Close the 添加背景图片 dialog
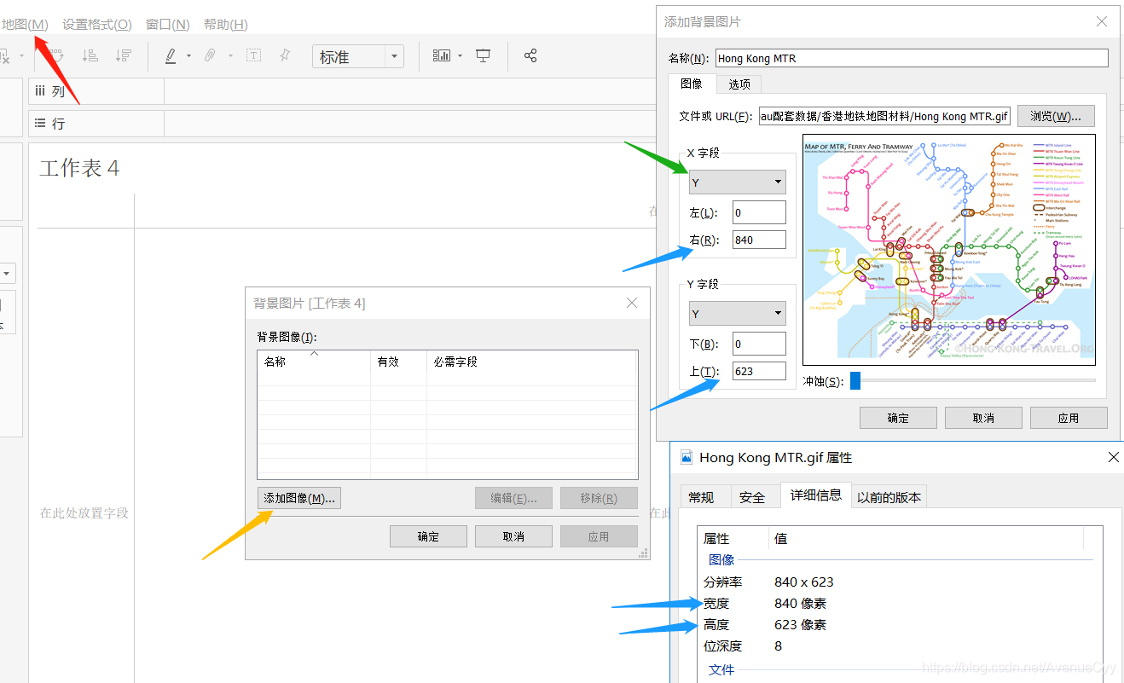 (1103, 21)
